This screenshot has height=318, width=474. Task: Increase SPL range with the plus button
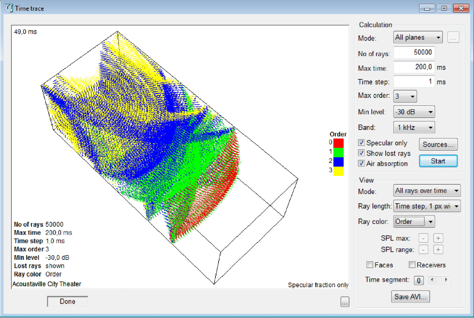tap(438, 249)
